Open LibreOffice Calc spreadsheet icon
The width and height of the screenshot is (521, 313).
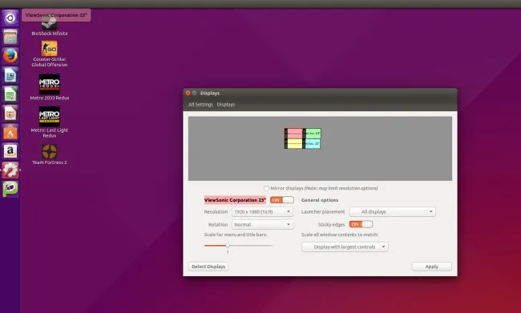pos(10,94)
